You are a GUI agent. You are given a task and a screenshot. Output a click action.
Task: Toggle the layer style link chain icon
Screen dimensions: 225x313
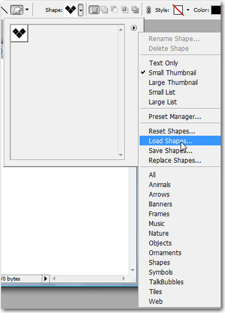click(148, 10)
